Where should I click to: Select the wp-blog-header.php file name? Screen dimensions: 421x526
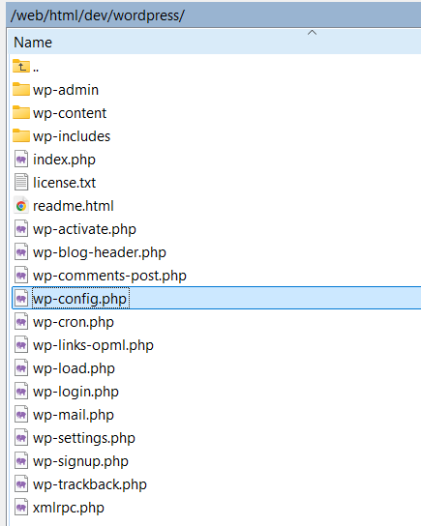(100, 252)
